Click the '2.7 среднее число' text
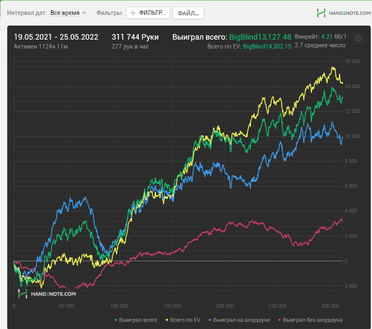This screenshot has width=372, height=329. pos(320,45)
